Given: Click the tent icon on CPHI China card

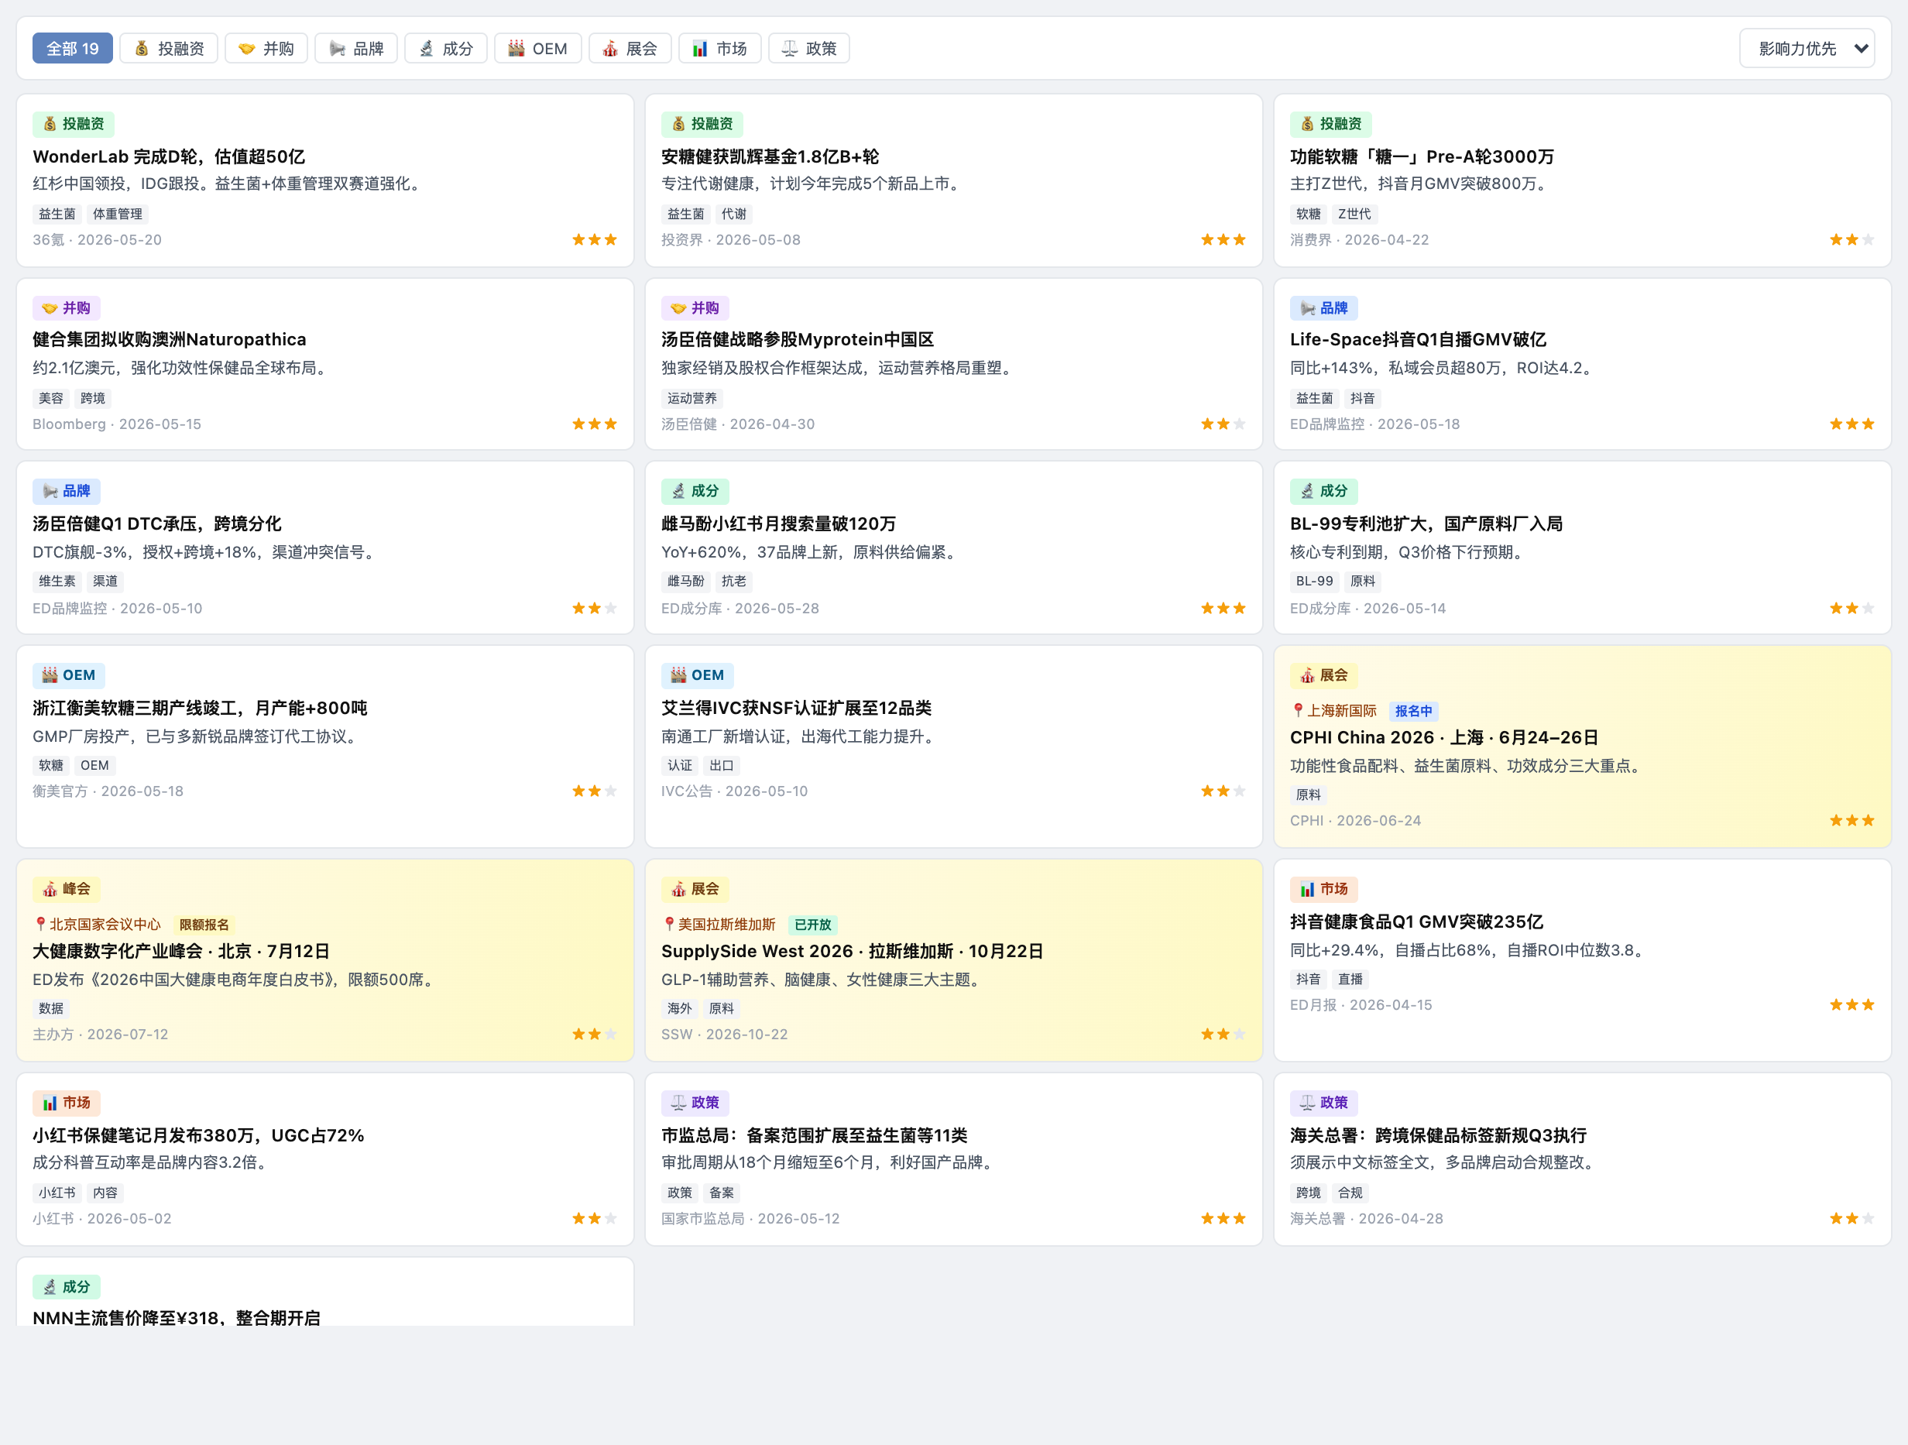Looking at the screenshot, I should click(1308, 674).
